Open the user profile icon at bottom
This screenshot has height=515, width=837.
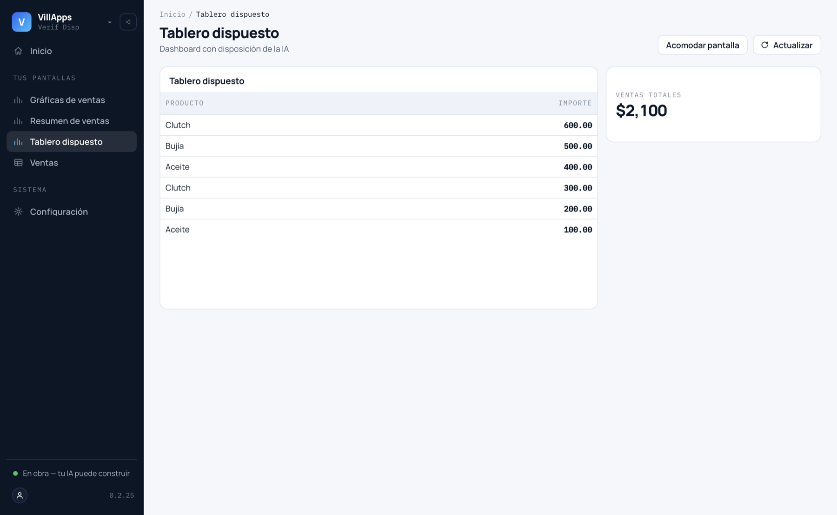point(20,495)
